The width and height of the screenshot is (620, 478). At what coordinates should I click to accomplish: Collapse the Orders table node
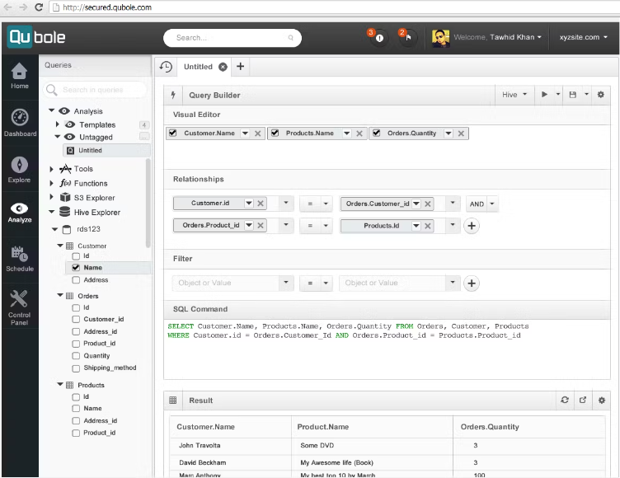click(60, 295)
